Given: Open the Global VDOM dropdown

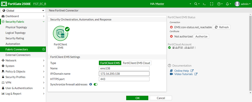Looking at the screenshot, I should [x=23, y=11].
